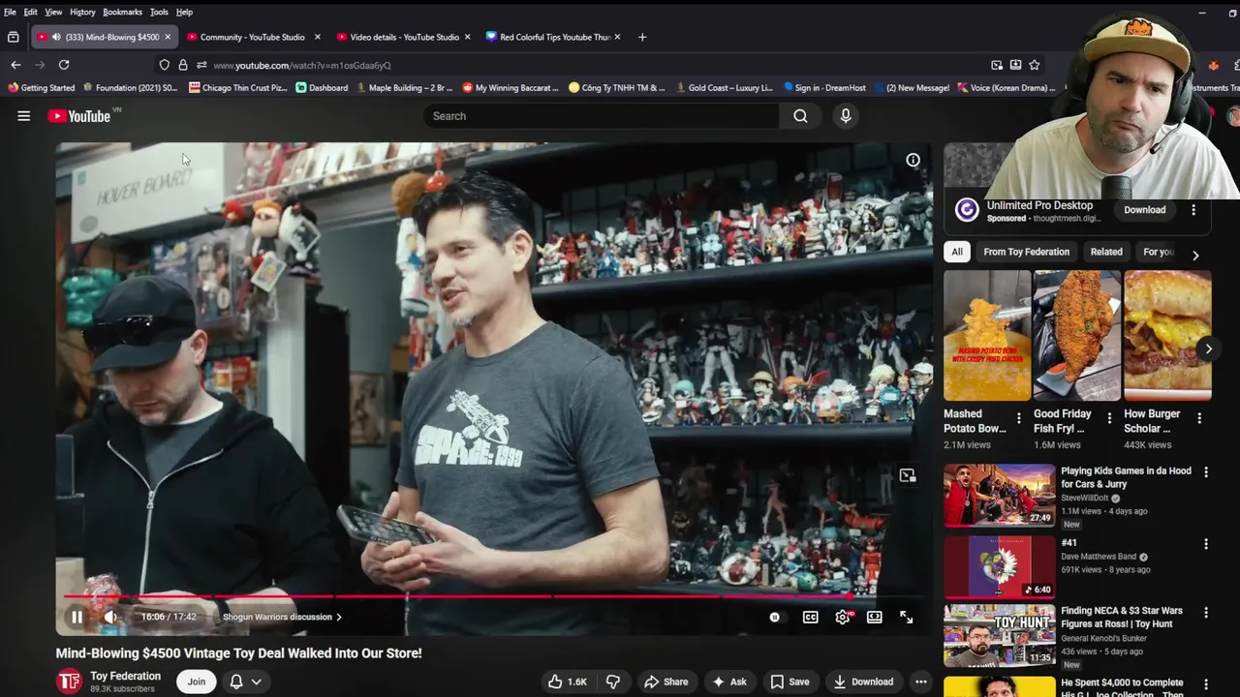Switch to Red Colorful Tips Youtube Thumbnail tab
Screen dimensions: 1240x697
click(x=553, y=37)
